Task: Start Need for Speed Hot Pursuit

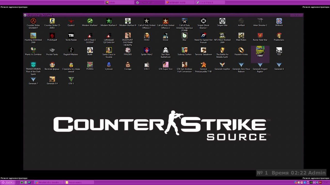Action: click(203, 35)
